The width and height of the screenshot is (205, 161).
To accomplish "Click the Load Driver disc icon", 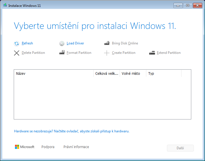I will coord(62,44).
